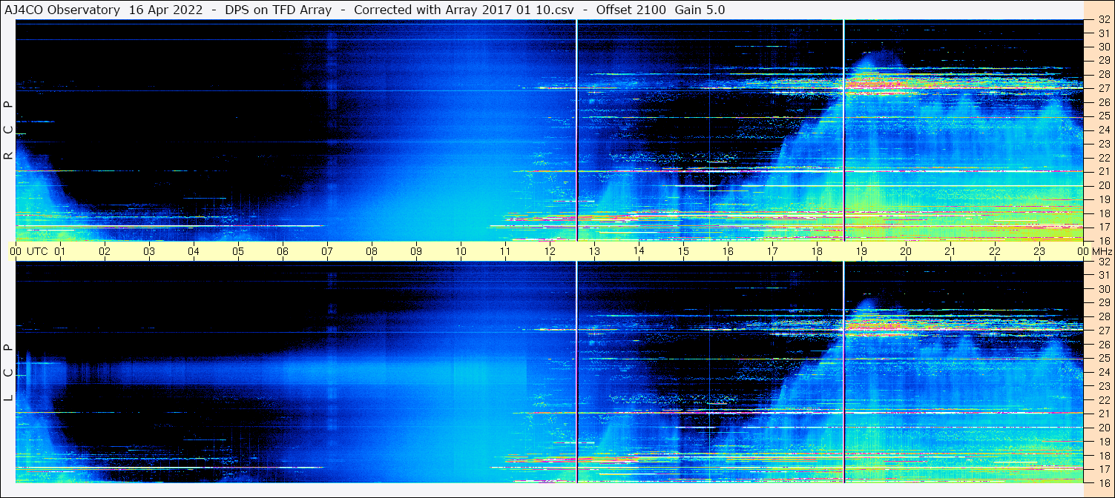Click the 31 MHz label of RCP panel
1115x498 pixels.
point(1104,33)
